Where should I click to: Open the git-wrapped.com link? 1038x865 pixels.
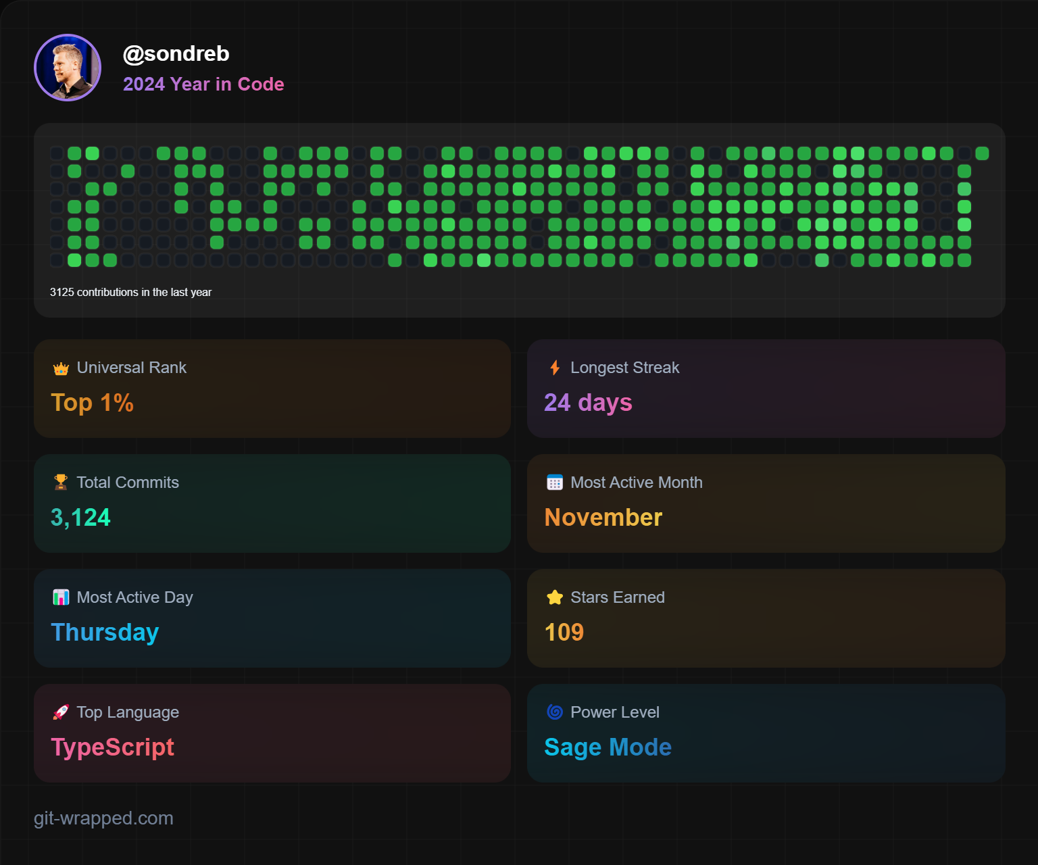pyautogui.click(x=103, y=818)
